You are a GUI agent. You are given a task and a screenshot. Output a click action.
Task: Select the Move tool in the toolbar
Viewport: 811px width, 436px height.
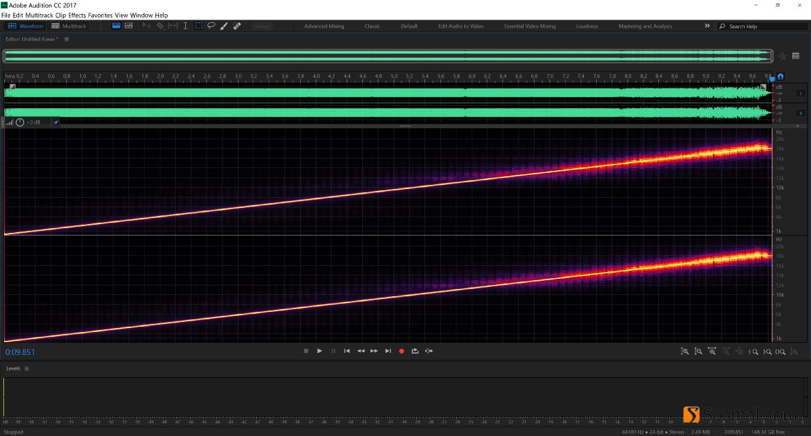147,26
